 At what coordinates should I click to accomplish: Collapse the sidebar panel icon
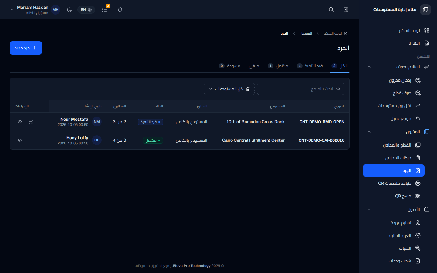tap(346, 10)
